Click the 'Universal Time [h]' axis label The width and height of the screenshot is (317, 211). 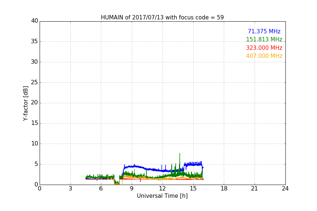coord(162,196)
